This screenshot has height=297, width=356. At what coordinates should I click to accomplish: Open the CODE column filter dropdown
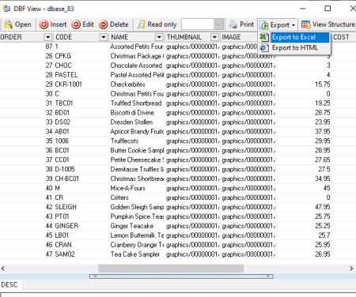coord(104,37)
